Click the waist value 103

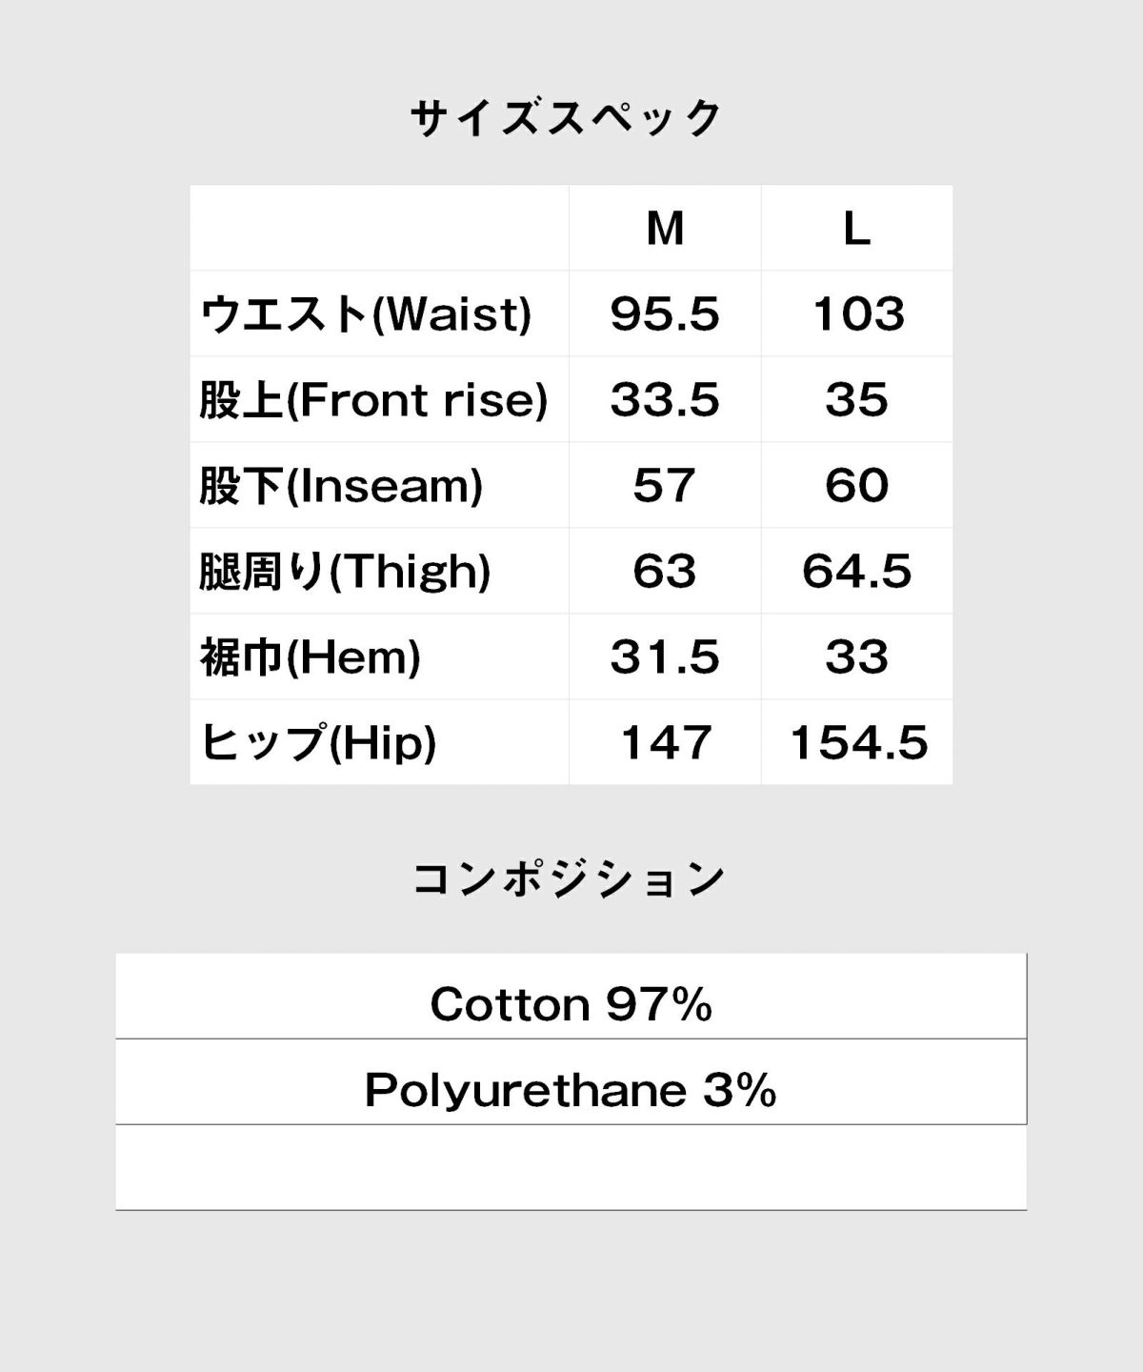pyautogui.click(x=858, y=314)
